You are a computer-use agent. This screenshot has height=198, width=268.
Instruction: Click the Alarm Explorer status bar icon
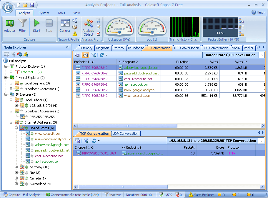(191, 195)
